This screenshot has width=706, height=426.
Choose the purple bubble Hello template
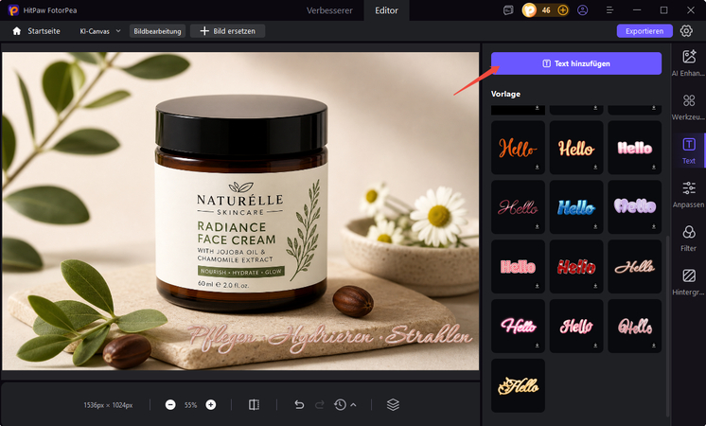pyautogui.click(x=634, y=207)
